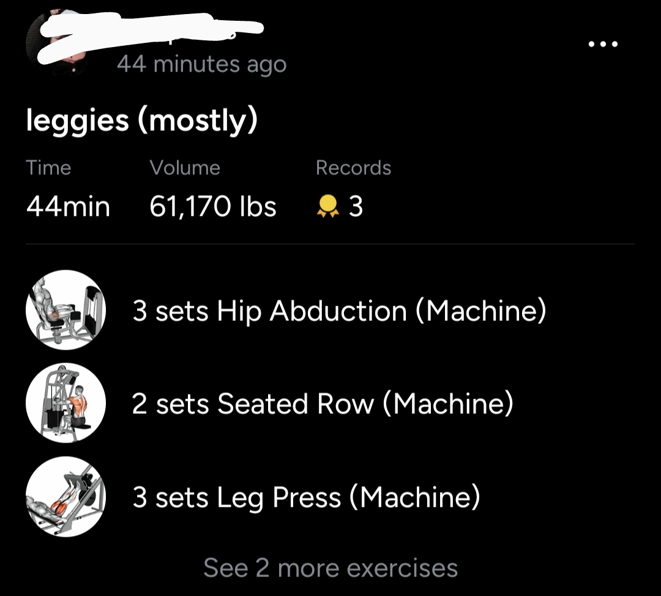661x596 pixels.
Task: Tap the 44min duration value
Action: (68, 207)
